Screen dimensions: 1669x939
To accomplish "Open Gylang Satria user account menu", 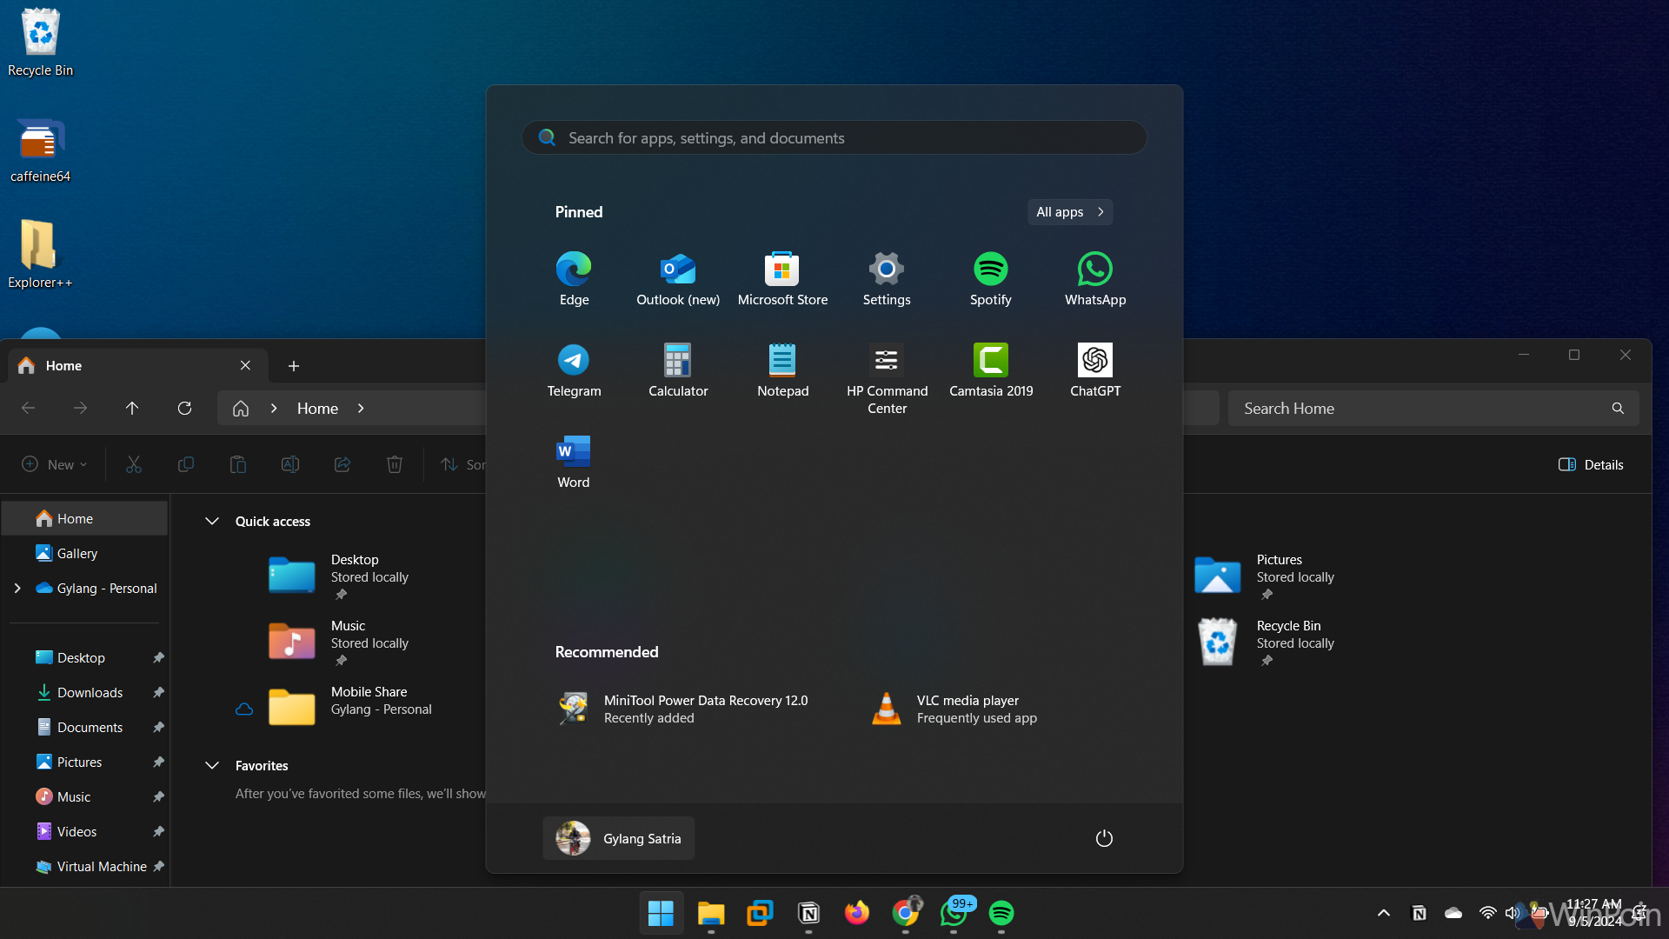I will click(618, 838).
